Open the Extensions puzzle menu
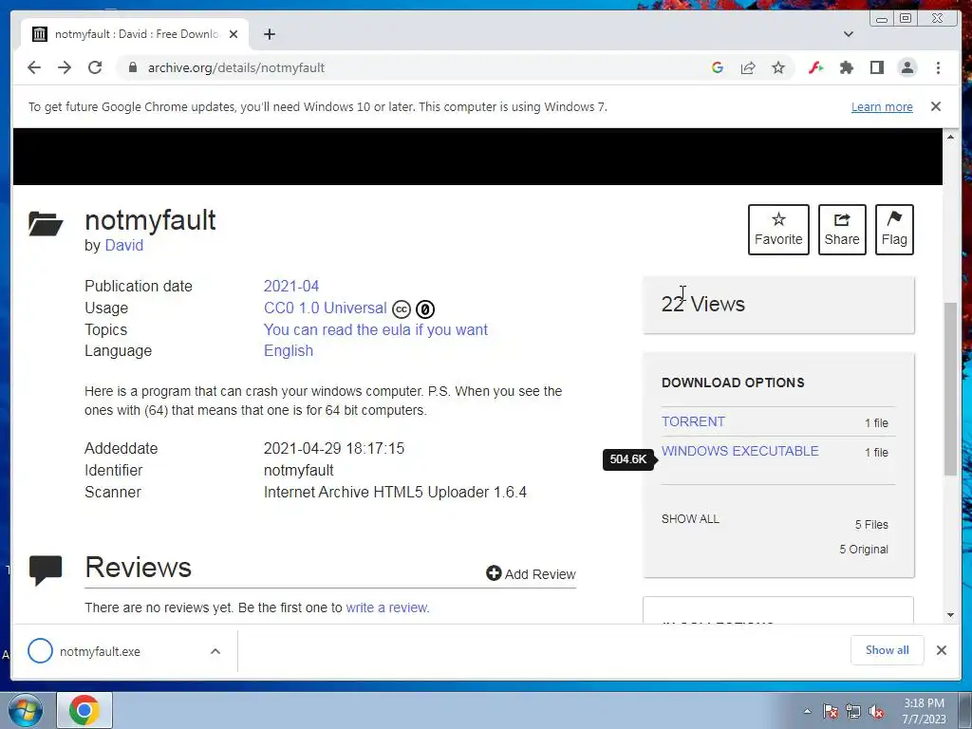This screenshot has width=972, height=729. [x=846, y=67]
